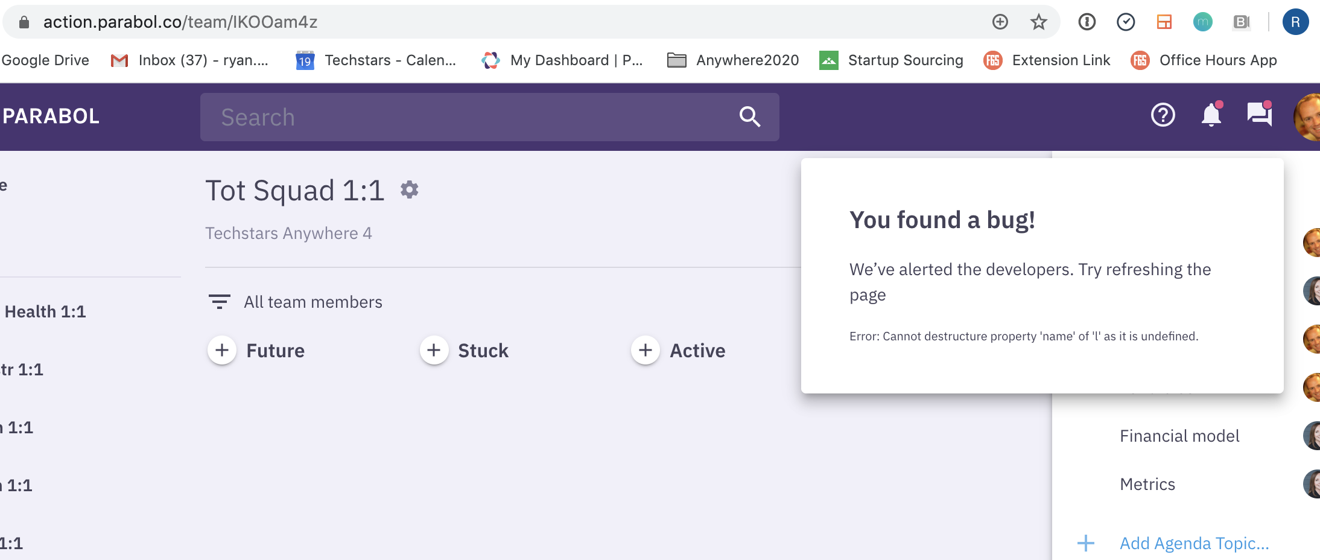The width and height of the screenshot is (1320, 560).
Task: Check the notifications bell
Action: (x=1210, y=115)
